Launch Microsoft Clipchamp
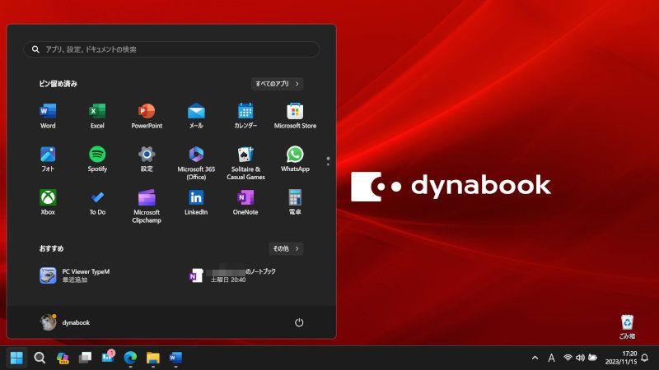The width and height of the screenshot is (659, 370). [147, 206]
